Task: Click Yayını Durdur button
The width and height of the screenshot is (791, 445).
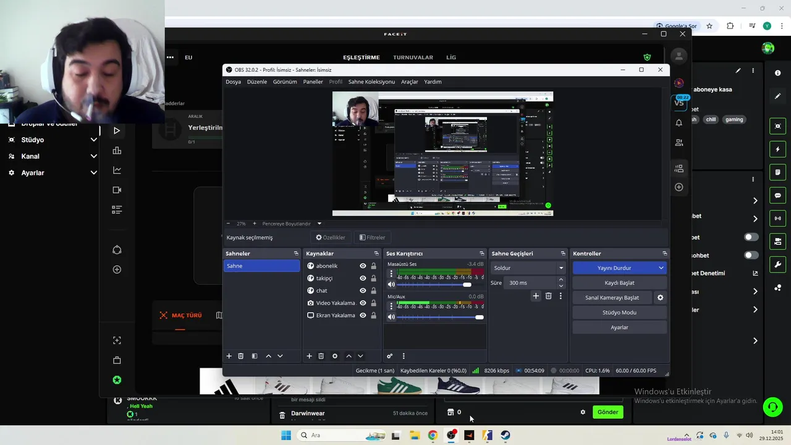Action: [614, 268]
